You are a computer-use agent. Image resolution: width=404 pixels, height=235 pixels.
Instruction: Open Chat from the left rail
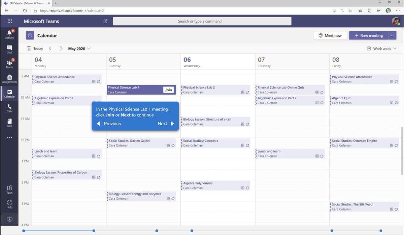[x=9, y=49]
